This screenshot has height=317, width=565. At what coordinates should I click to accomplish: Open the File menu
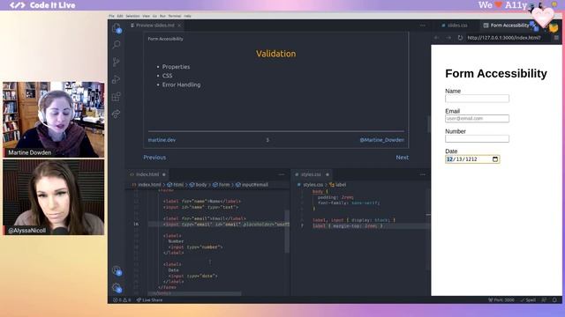click(x=112, y=16)
